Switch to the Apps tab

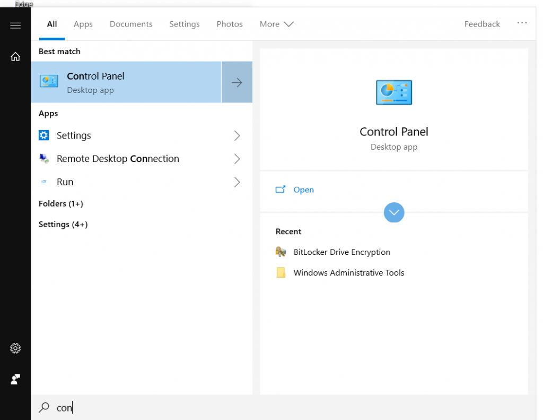coord(83,24)
